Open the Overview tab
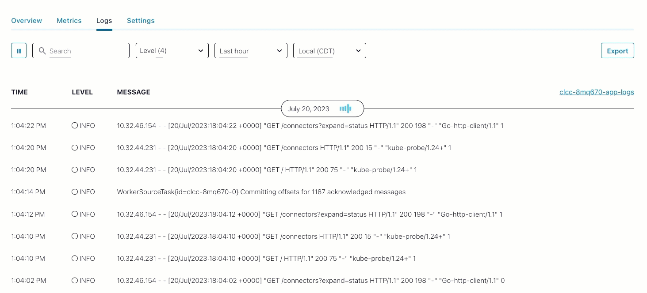 coord(27,20)
